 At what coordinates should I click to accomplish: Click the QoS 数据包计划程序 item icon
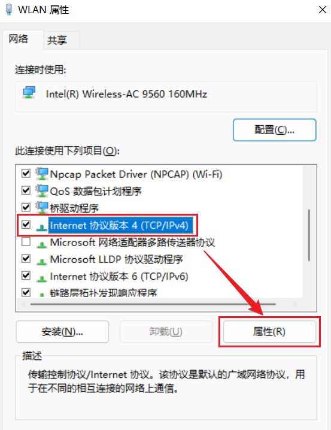pos(42,191)
